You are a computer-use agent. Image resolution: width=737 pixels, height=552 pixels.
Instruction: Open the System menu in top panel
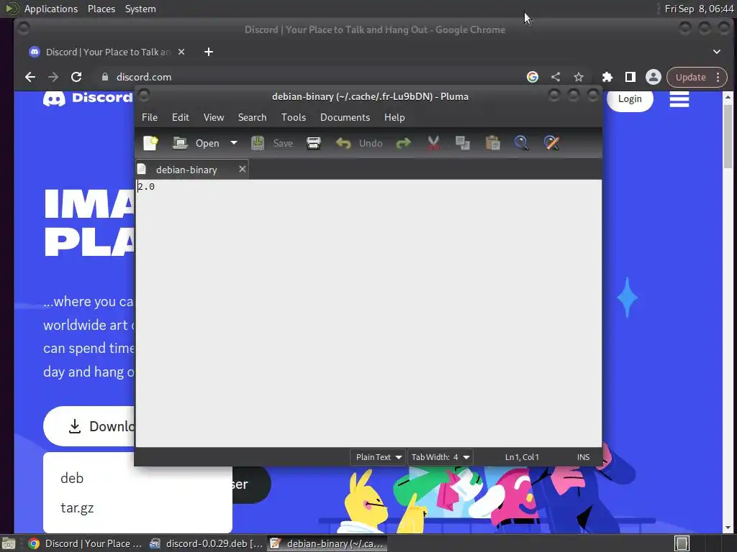140,9
